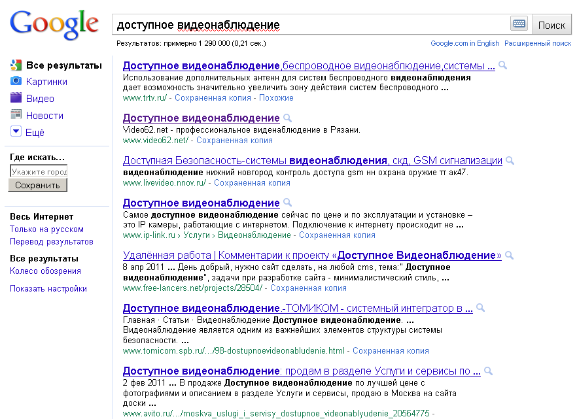
Task: Save the city with the Сохранить button
Action: pos(36,185)
